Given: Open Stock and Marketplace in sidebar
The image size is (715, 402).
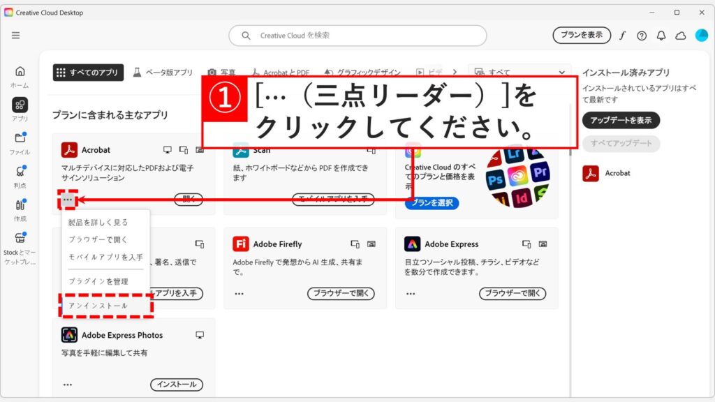Looking at the screenshot, I should 20,248.
